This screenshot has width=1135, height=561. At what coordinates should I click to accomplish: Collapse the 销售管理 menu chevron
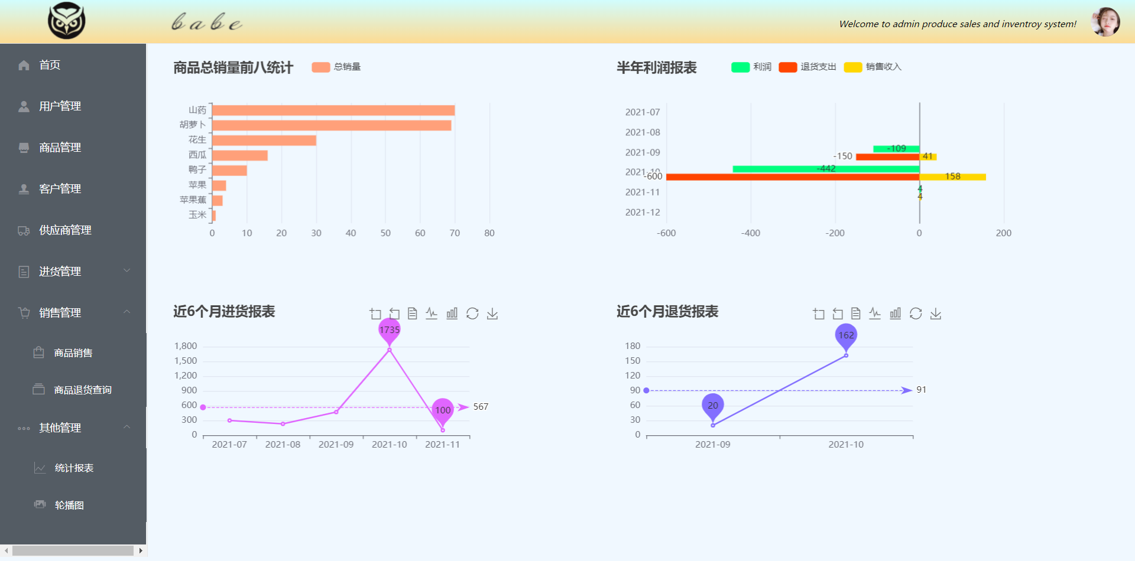pos(127,312)
